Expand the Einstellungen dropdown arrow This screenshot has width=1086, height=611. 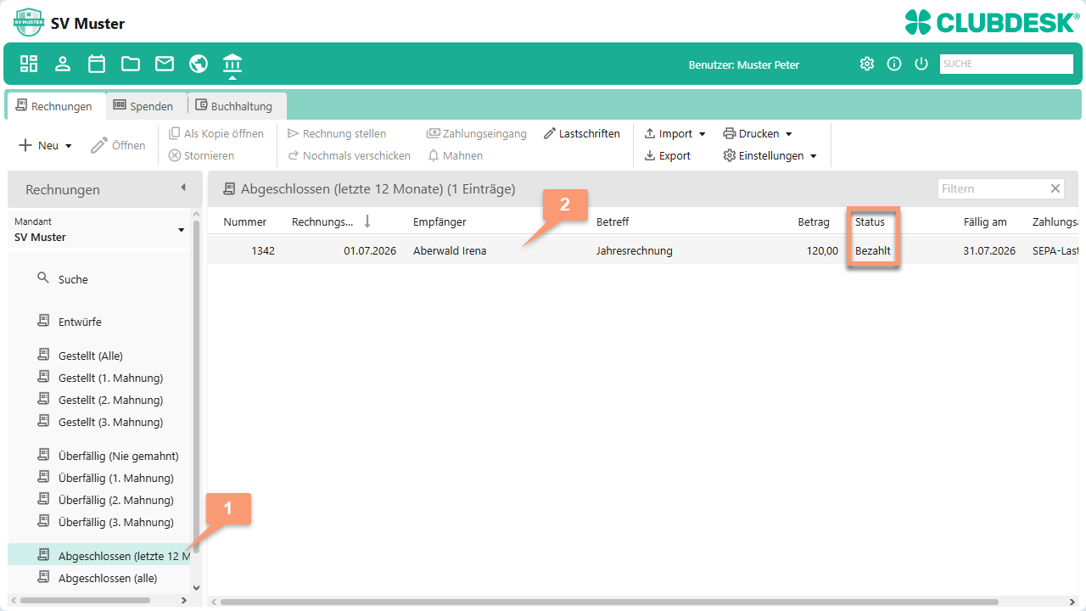pyautogui.click(x=814, y=156)
